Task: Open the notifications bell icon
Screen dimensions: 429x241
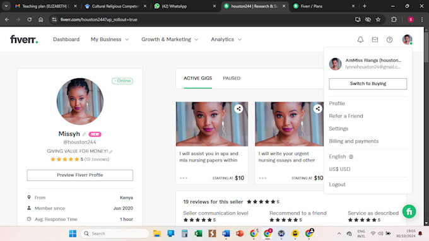Action: pos(360,40)
